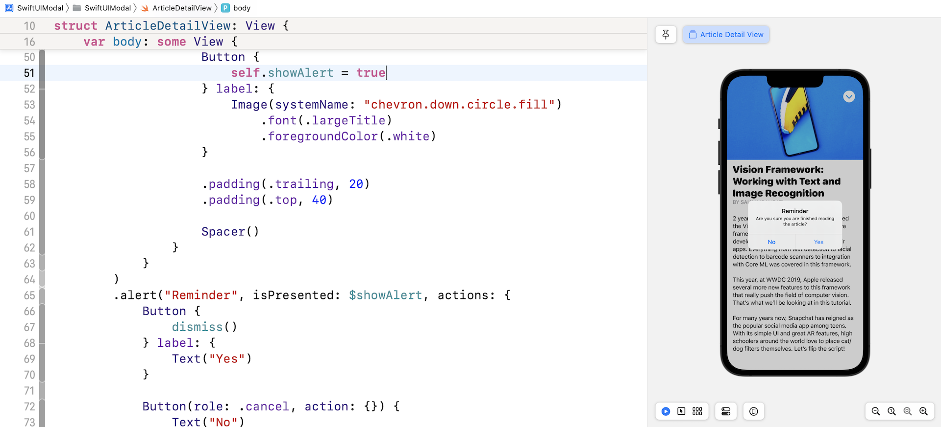Zoom preview to 100% actual size
This screenshot has height=427, width=941.
pyautogui.click(x=891, y=411)
